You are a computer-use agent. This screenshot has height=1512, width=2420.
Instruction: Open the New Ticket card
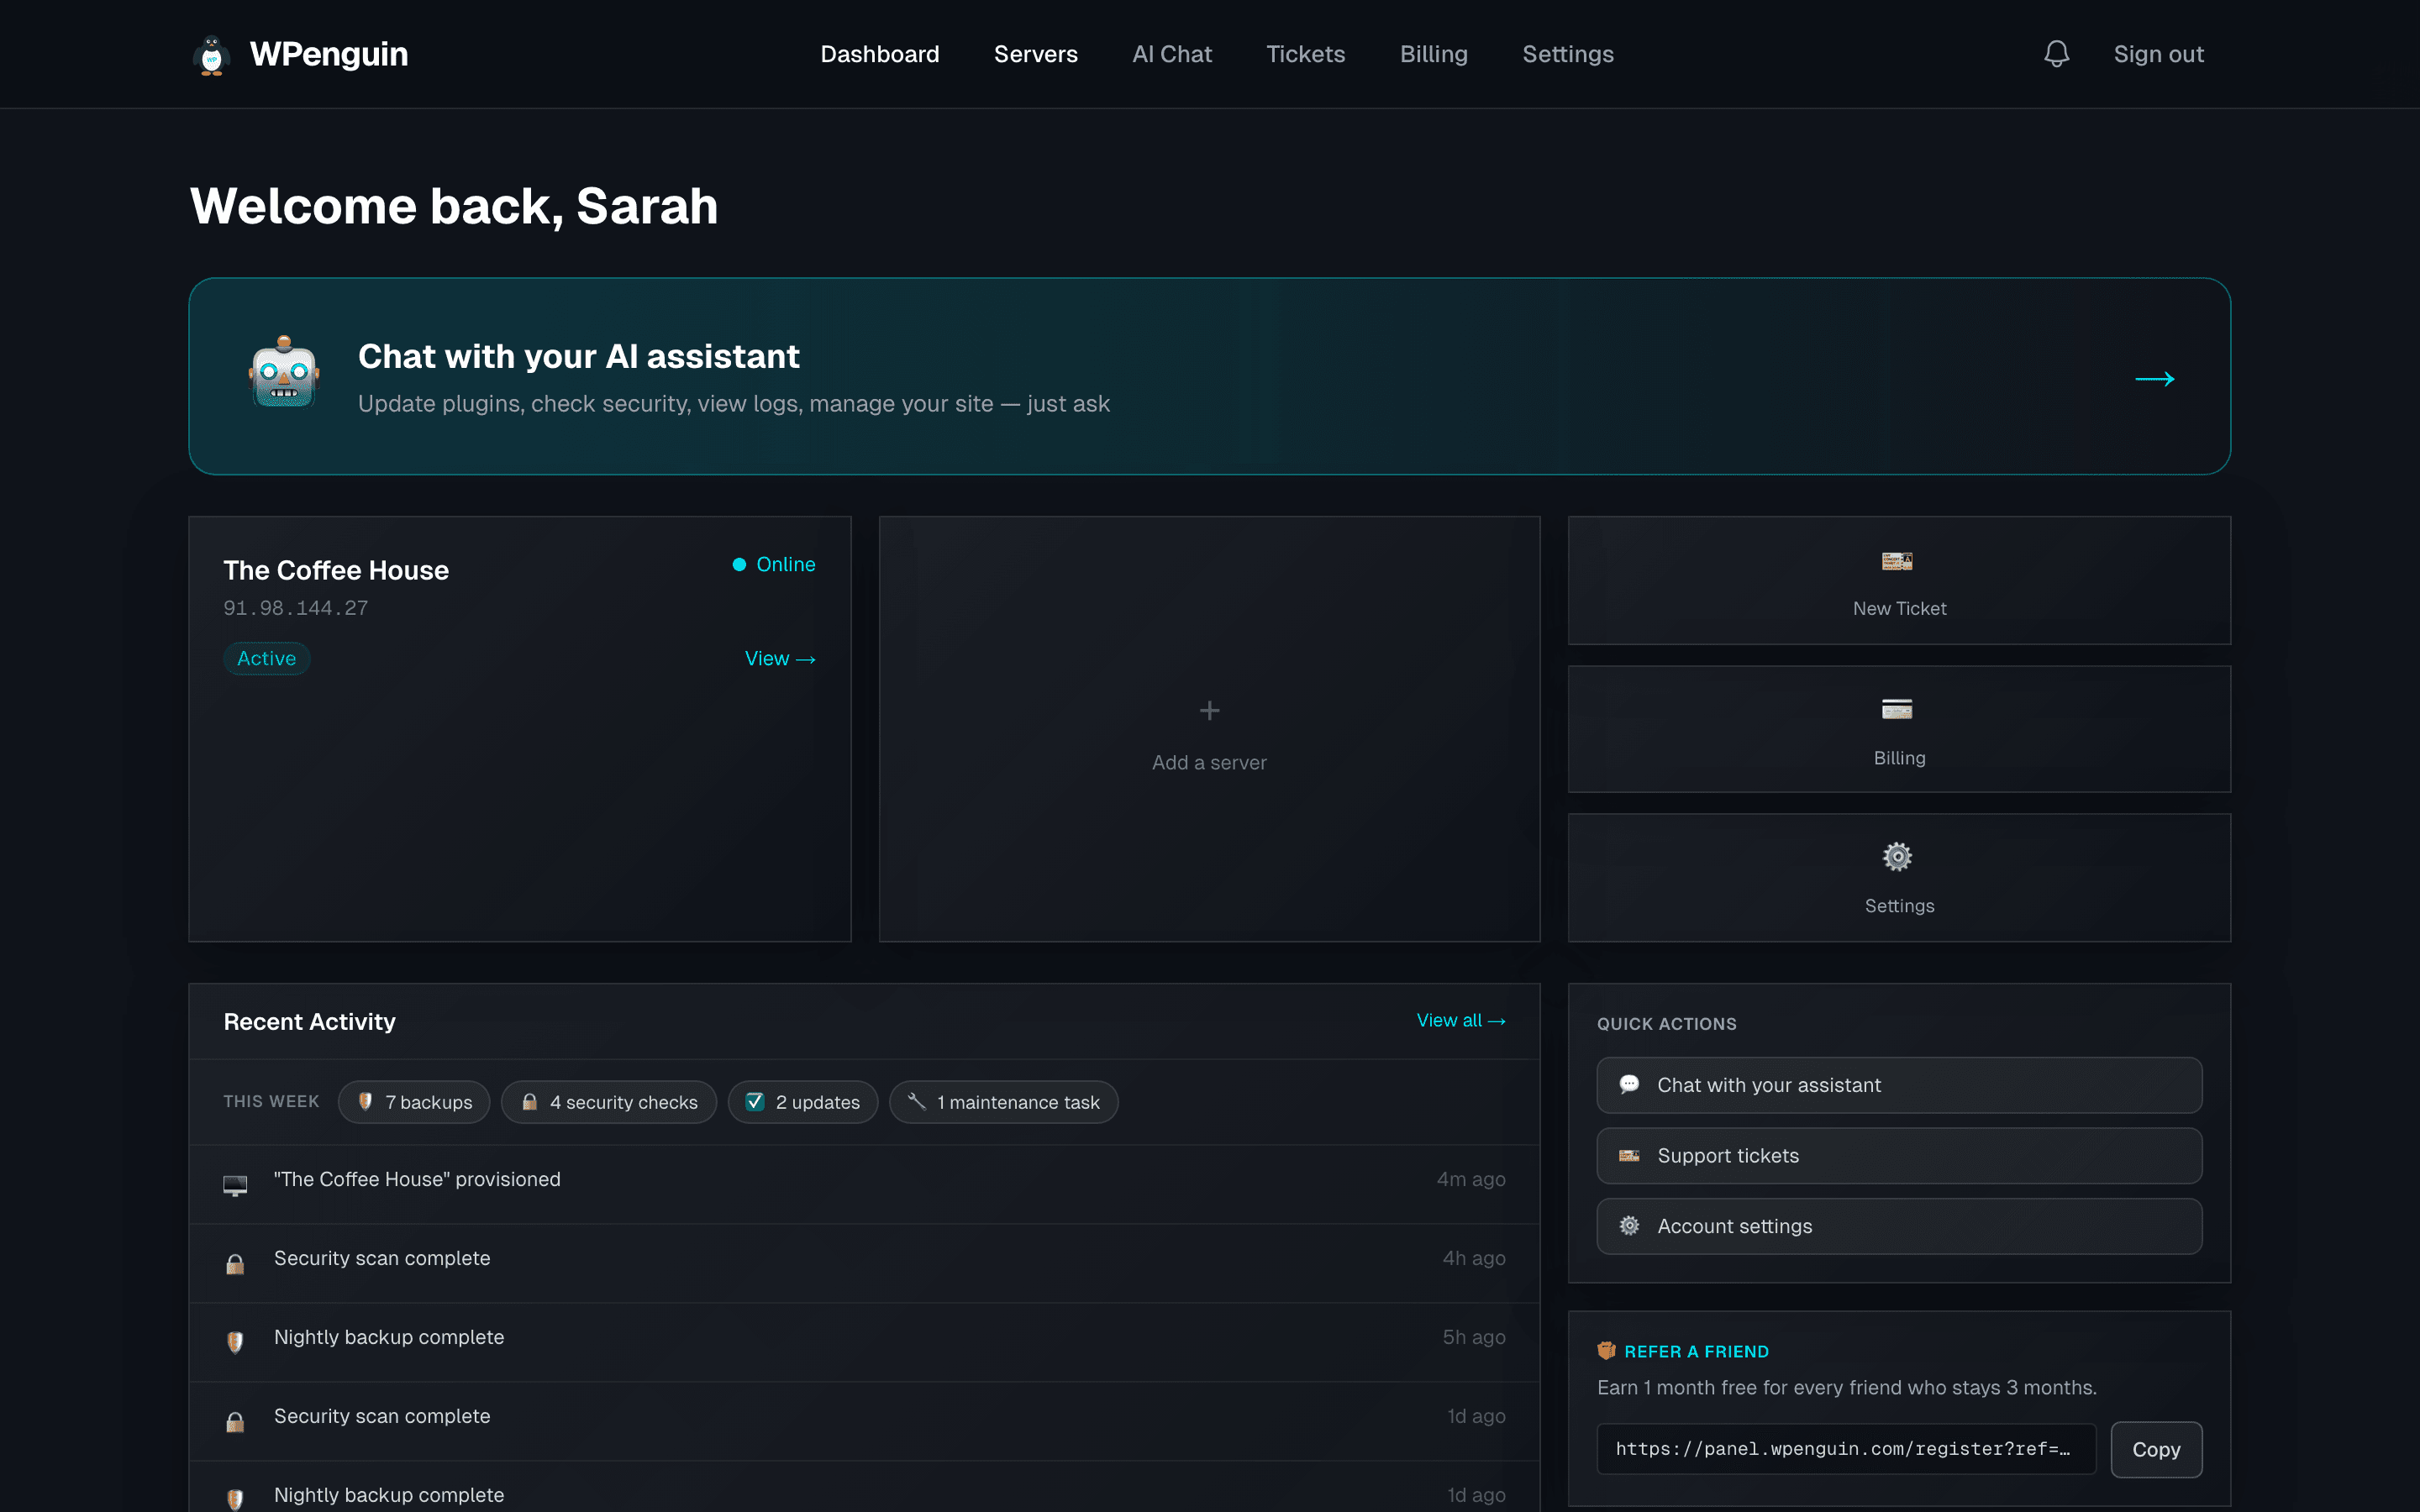tap(1899, 580)
